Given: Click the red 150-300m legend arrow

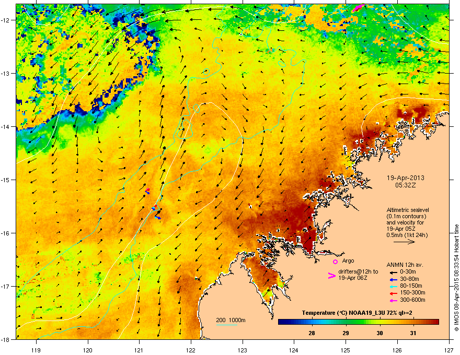Looking at the screenshot, I should [393, 293].
